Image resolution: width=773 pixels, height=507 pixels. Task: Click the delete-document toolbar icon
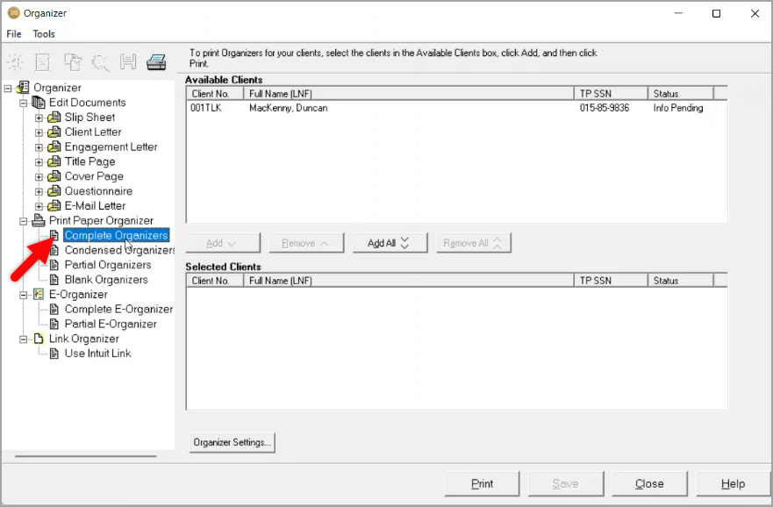click(x=43, y=62)
